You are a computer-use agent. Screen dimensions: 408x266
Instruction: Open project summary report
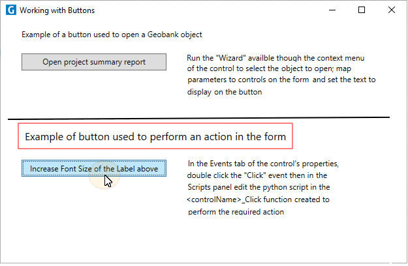click(x=94, y=62)
